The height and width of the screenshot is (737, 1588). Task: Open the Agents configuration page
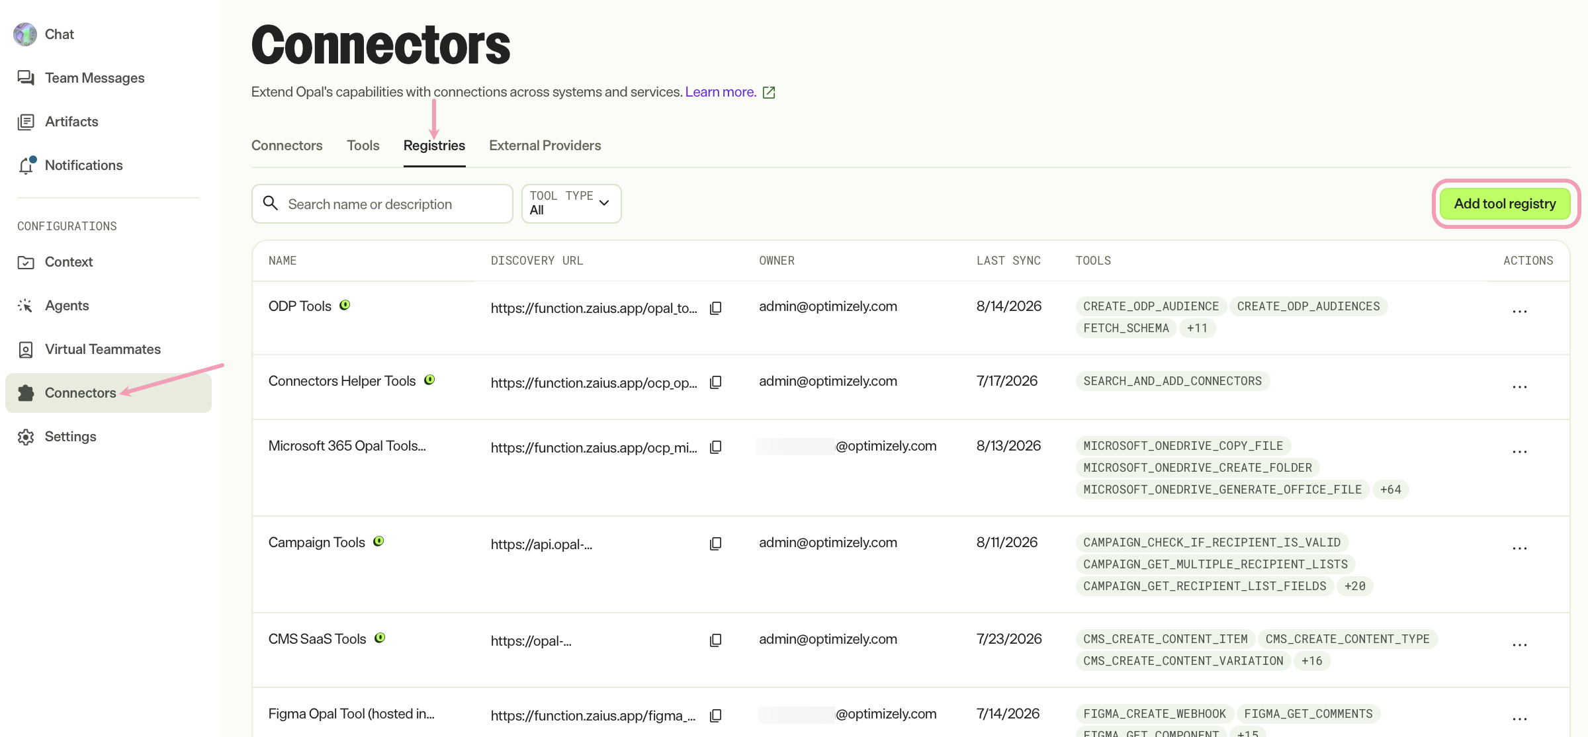[67, 306]
